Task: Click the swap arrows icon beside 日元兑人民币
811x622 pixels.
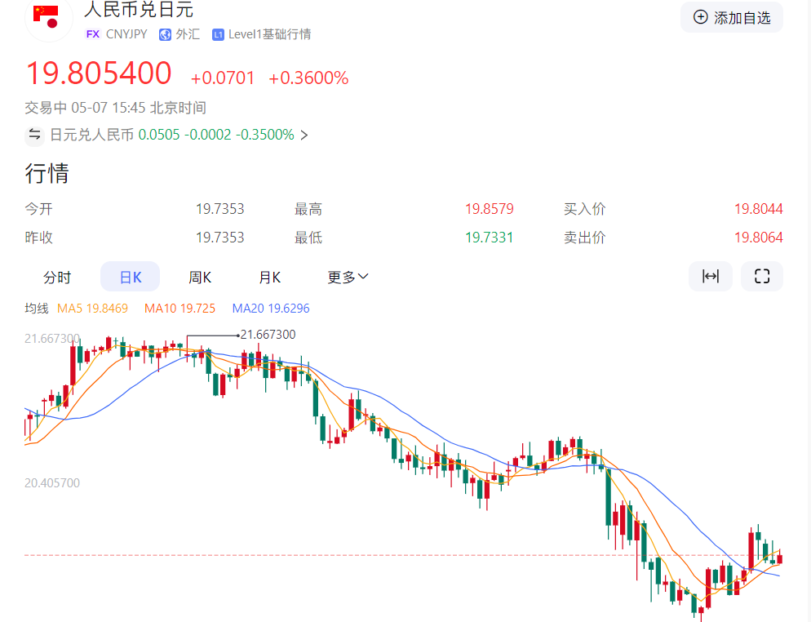Action: coord(34,135)
